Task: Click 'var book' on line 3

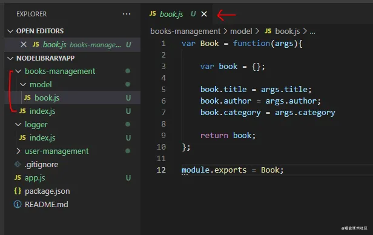Action: pos(219,67)
